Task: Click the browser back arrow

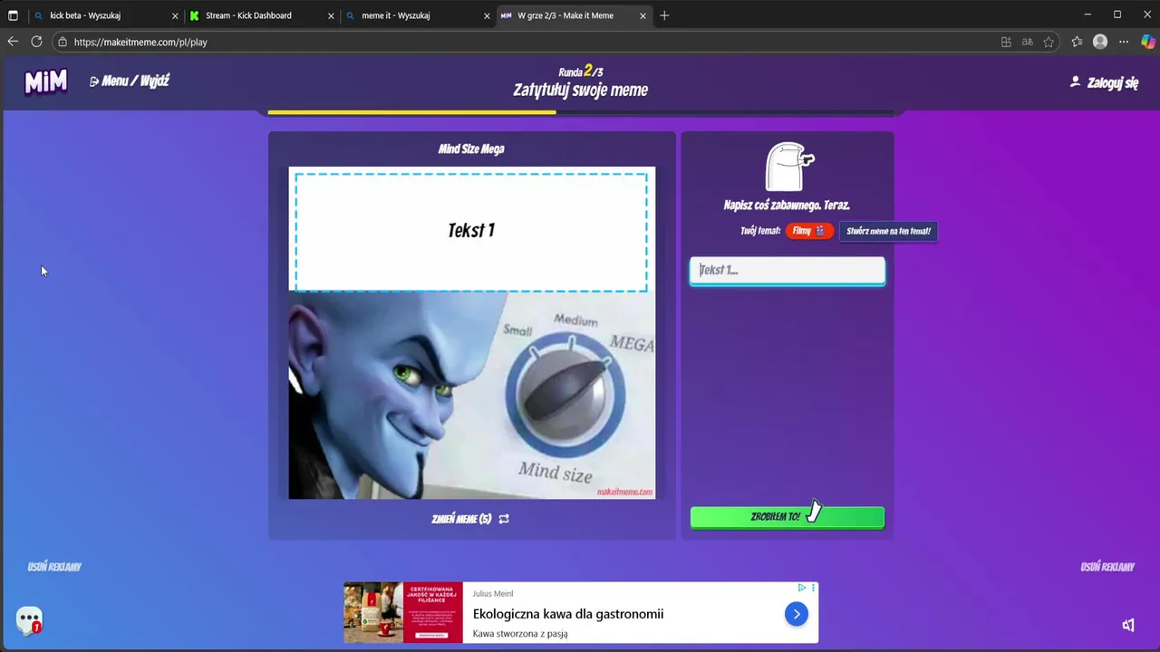Action: (x=13, y=42)
